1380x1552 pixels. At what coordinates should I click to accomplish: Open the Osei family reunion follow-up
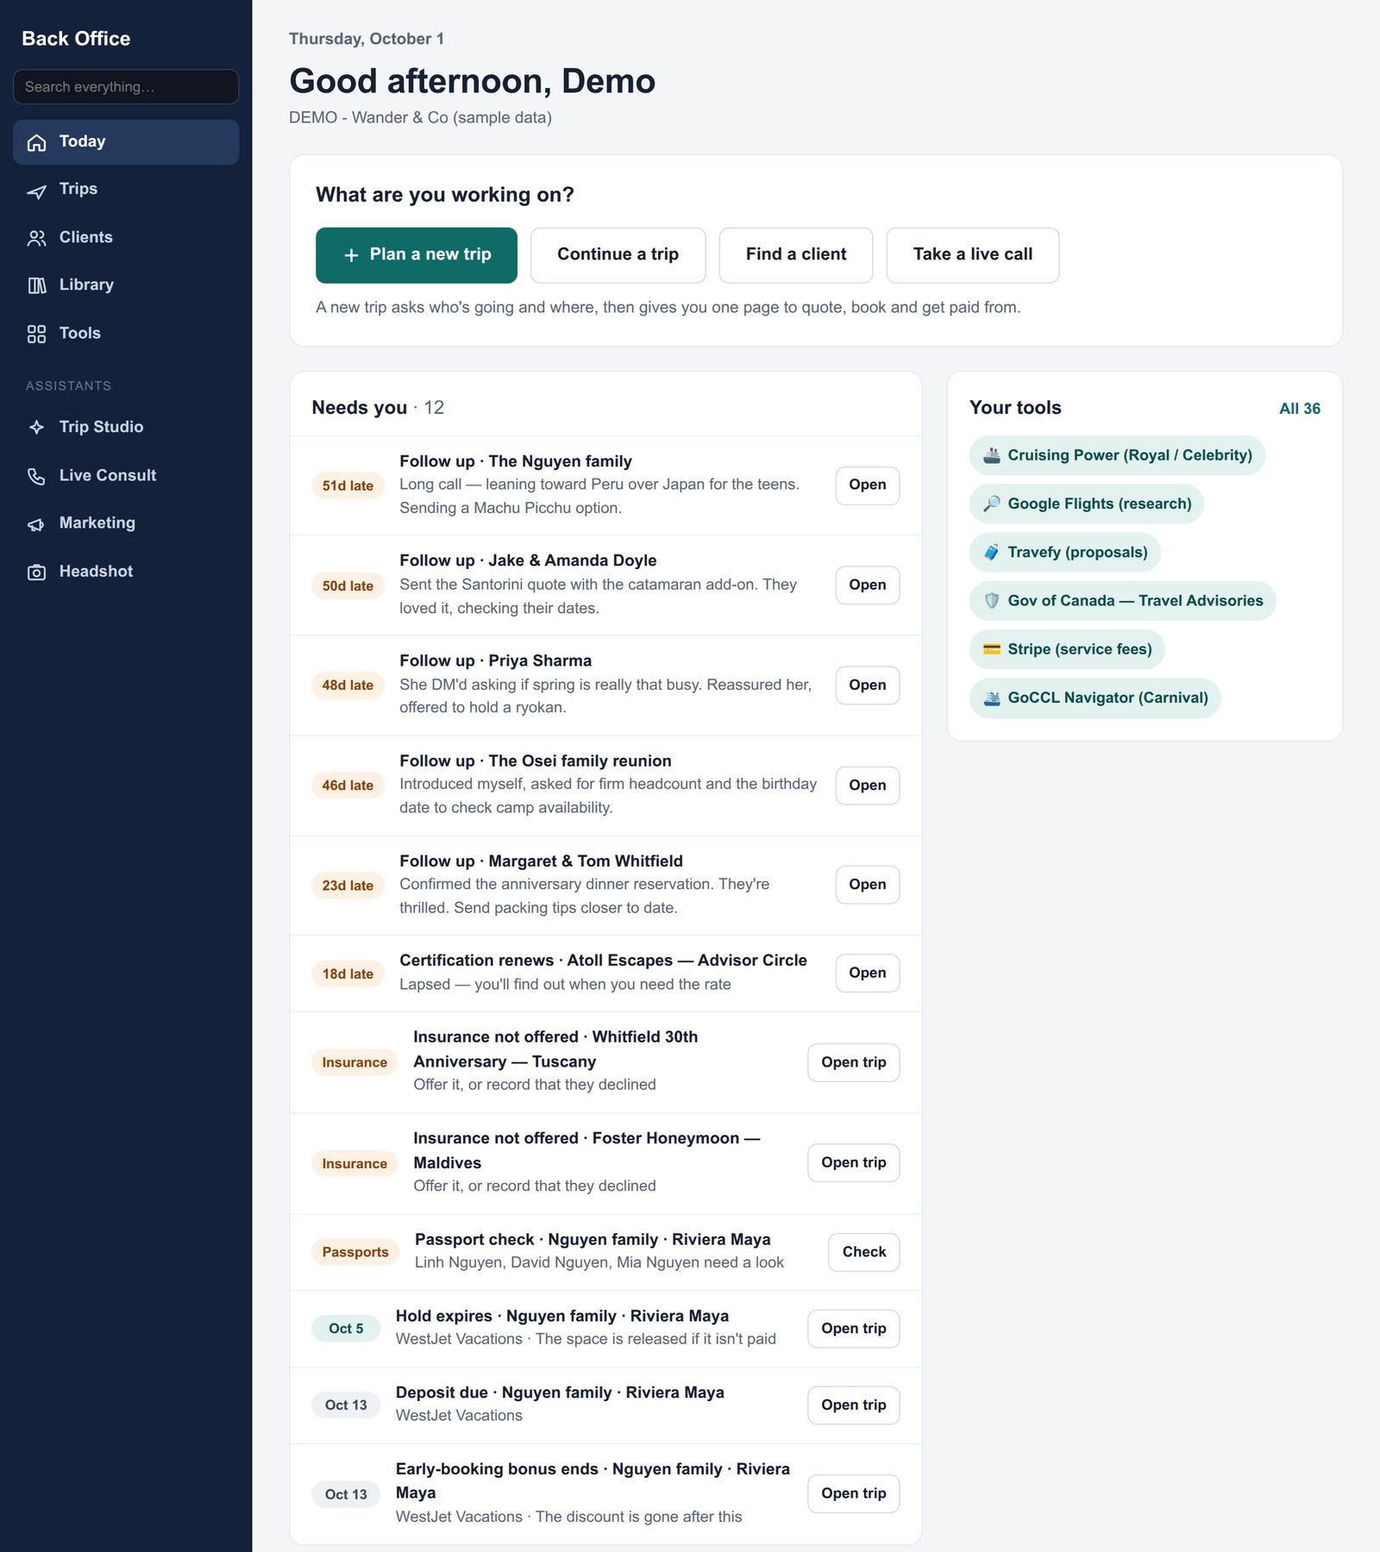pos(867,785)
